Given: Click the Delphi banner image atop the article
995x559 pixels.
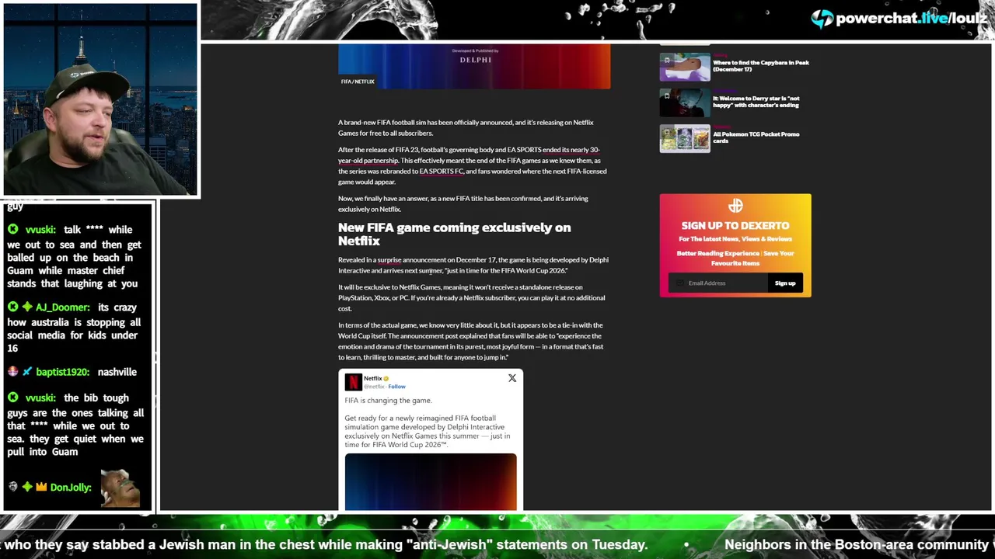Looking at the screenshot, I should point(474,67).
